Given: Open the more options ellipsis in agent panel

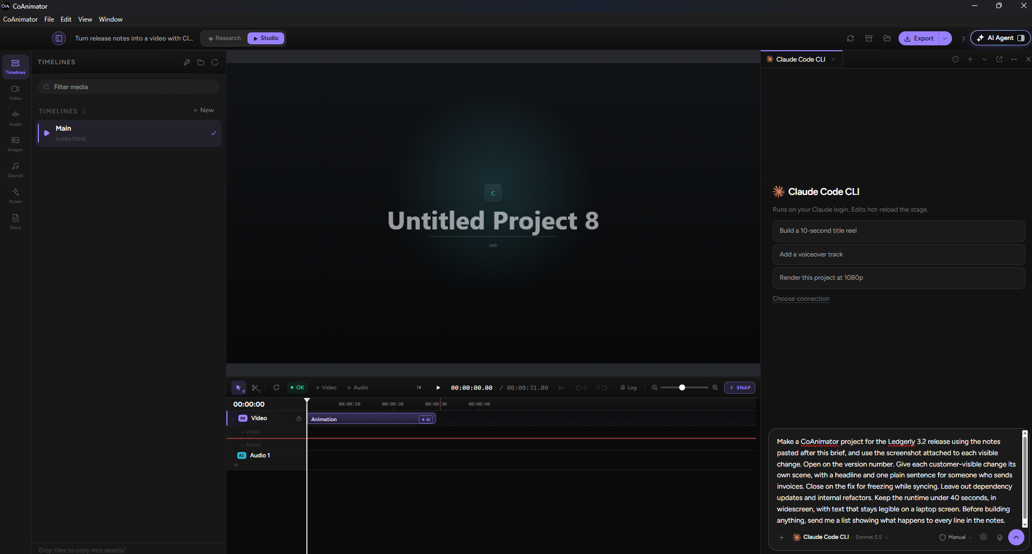Looking at the screenshot, I should click(1014, 59).
